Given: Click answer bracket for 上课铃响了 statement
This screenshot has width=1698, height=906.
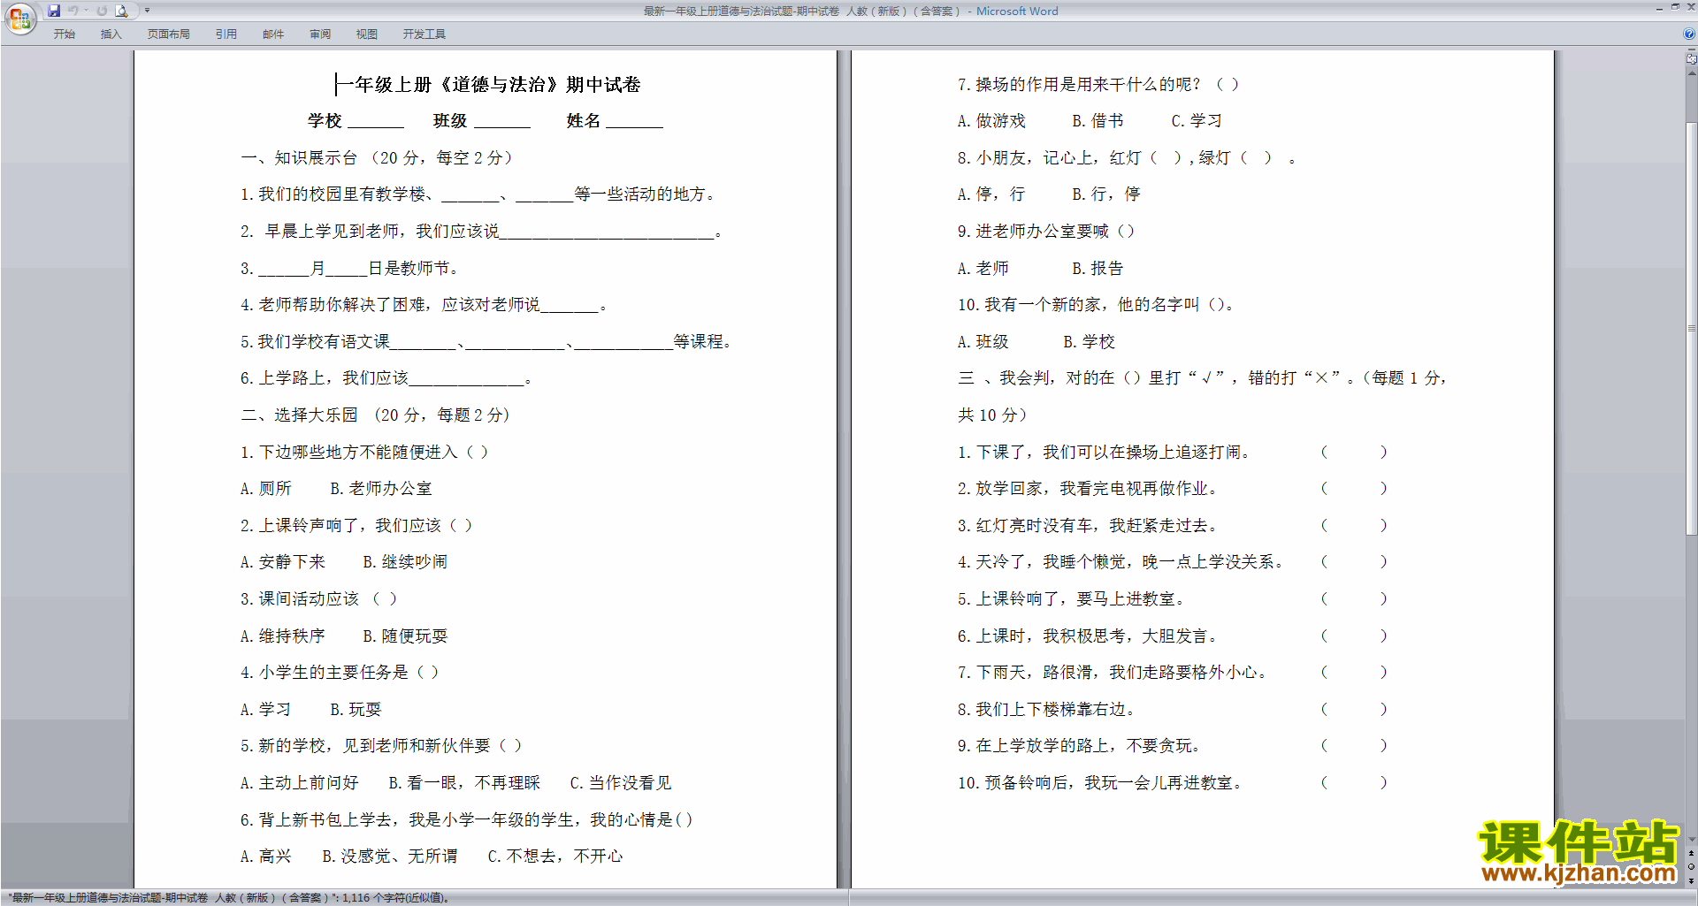Looking at the screenshot, I should (x=1354, y=598).
